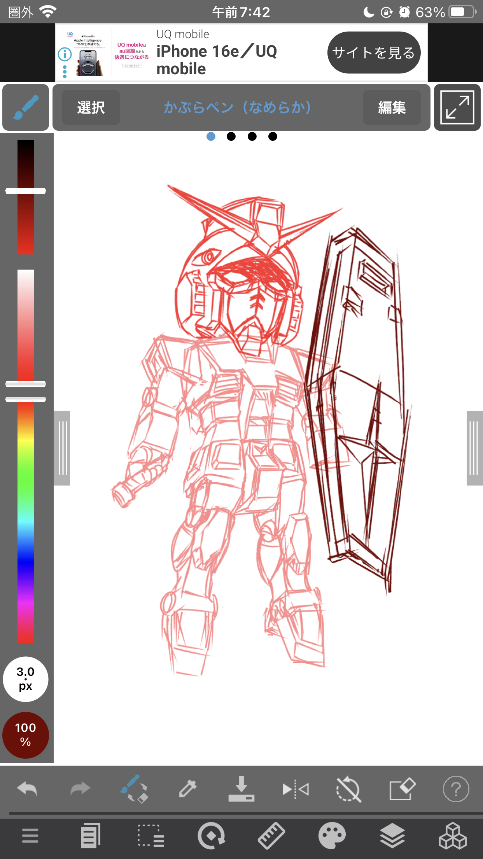This screenshot has height=859, width=483.
Task: Select the eyedropper tool
Action: tap(188, 789)
